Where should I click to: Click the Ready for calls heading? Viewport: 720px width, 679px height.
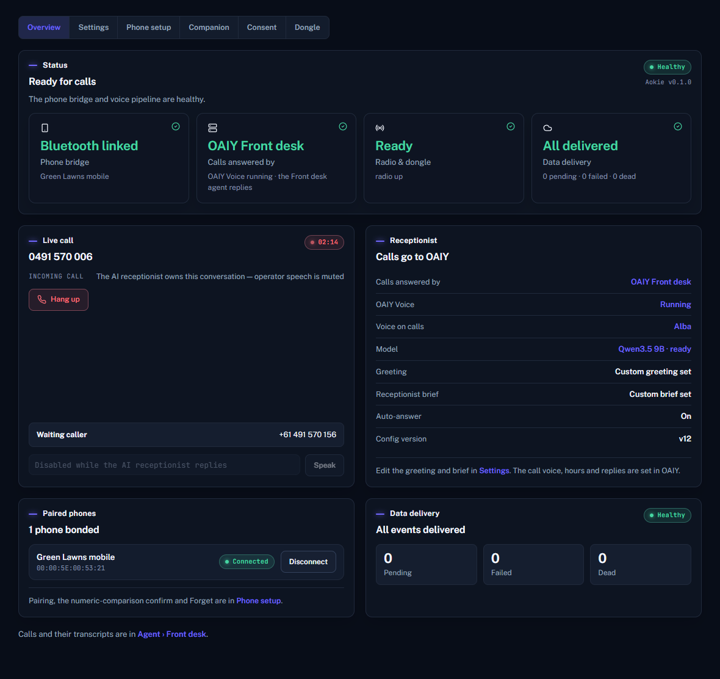click(x=62, y=82)
